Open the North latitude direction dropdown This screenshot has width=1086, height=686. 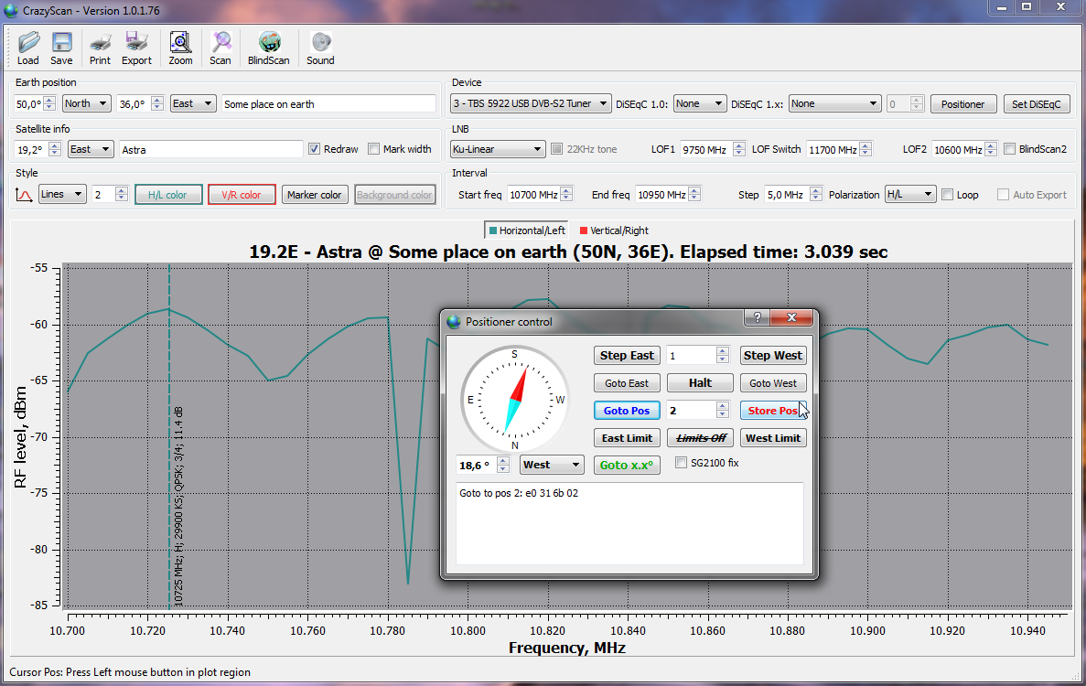click(86, 104)
